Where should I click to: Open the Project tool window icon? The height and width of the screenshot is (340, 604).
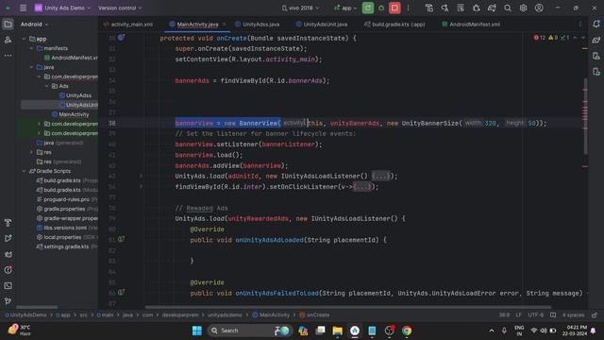pos(8,25)
